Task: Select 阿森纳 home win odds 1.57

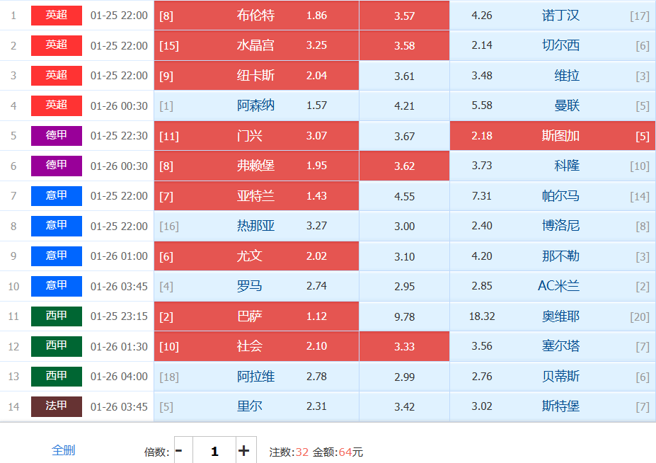Action: pos(256,105)
